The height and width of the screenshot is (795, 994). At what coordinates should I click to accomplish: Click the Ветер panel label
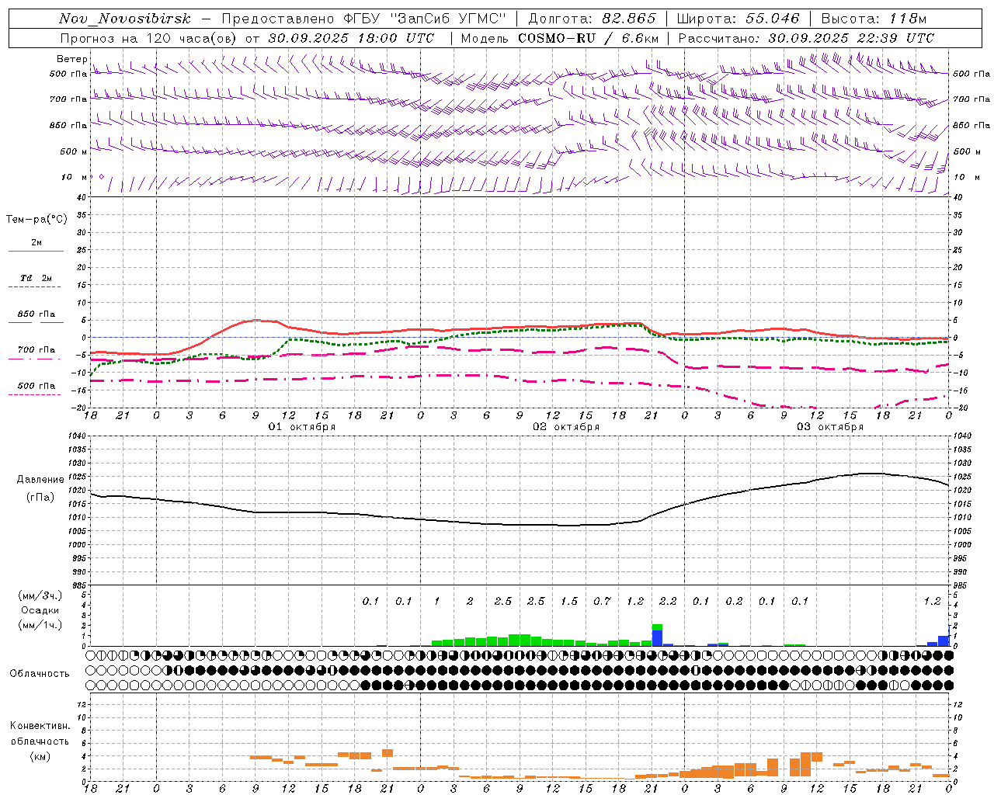click(x=71, y=59)
